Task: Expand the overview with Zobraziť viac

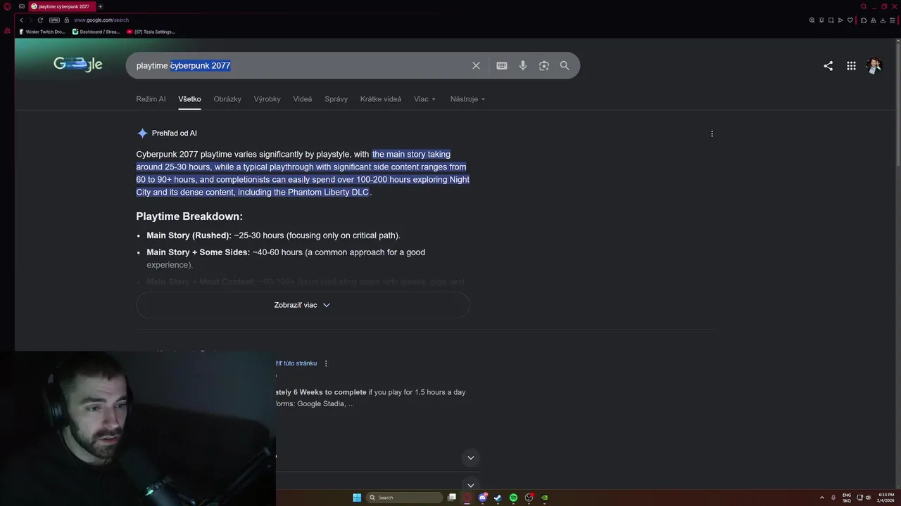Action: 303,305
